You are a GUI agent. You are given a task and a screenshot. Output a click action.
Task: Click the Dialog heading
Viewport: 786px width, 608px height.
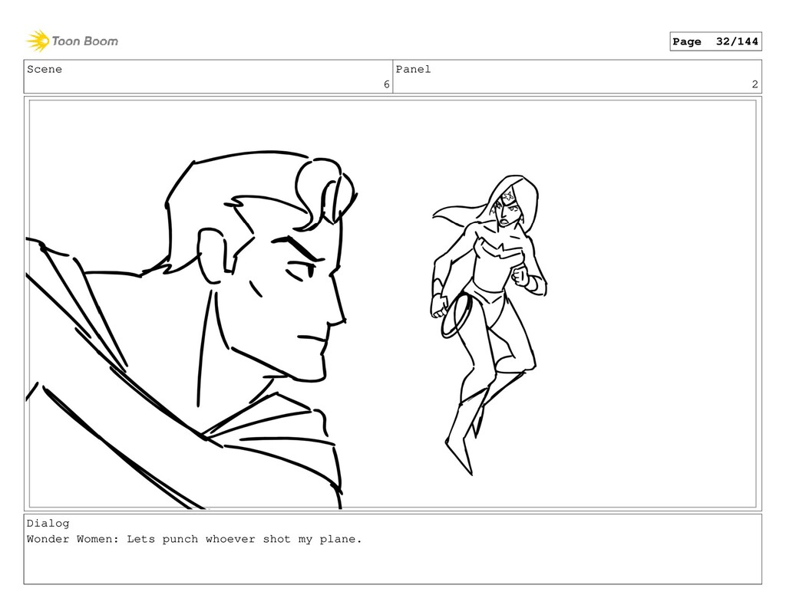point(48,524)
